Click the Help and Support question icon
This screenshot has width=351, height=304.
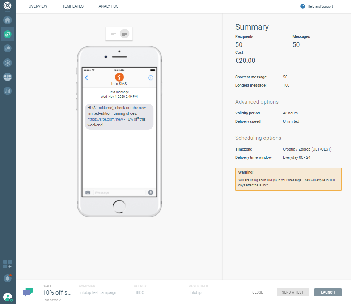coord(303,6)
